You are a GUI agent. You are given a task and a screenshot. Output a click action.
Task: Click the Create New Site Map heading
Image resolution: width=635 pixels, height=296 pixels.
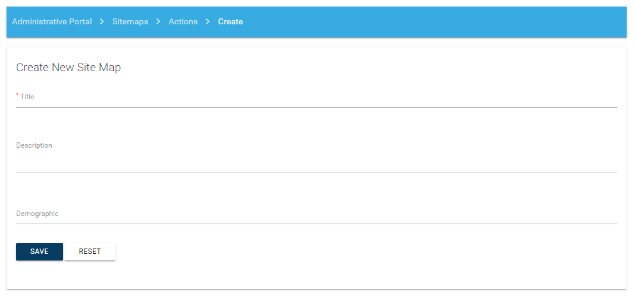pyautogui.click(x=68, y=68)
